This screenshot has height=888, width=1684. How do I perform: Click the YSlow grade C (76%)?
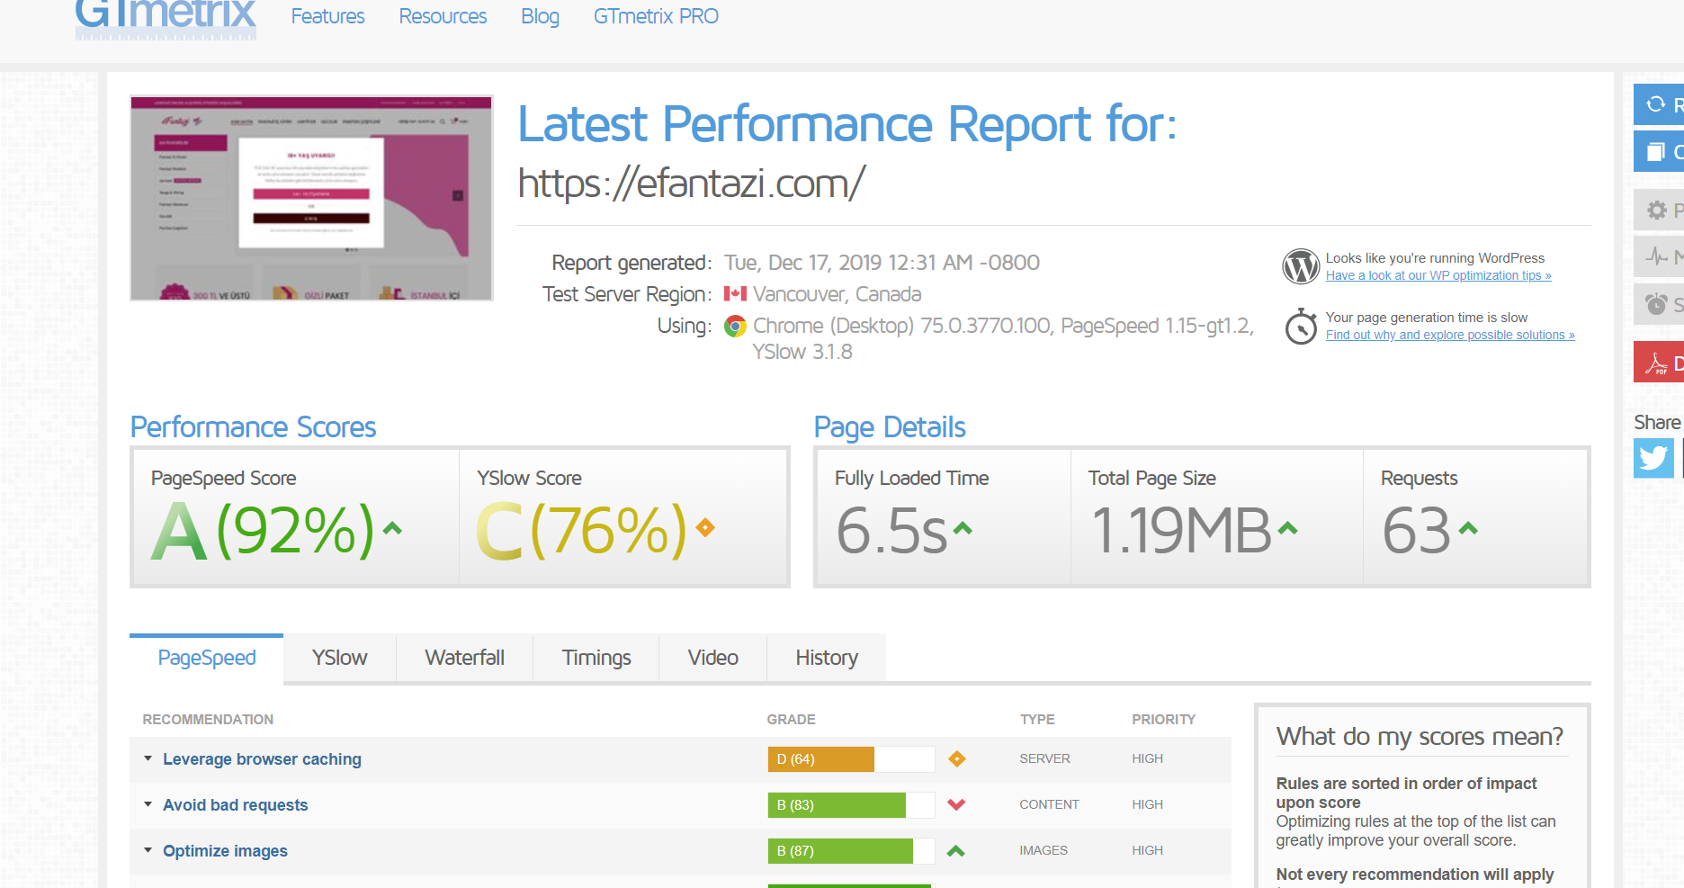(581, 530)
